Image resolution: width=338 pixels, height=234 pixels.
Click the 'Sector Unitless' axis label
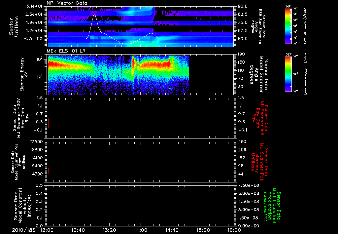coord(14,26)
